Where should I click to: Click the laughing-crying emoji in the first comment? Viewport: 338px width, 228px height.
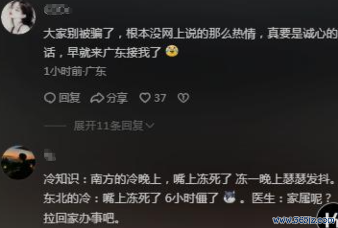(x=172, y=51)
